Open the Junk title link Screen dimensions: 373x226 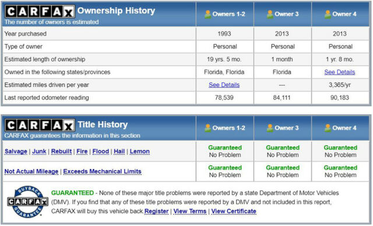pyautogui.click(x=39, y=151)
